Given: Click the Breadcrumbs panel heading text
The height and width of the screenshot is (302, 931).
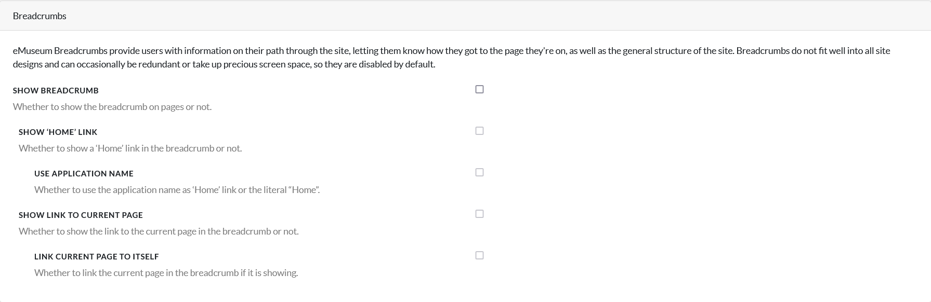Looking at the screenshot, I should pyautogui.click(x=40, y=16).
